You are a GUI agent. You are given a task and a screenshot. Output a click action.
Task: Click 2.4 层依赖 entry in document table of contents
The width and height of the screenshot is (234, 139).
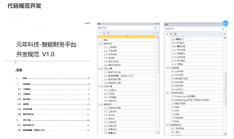(54, 104)
